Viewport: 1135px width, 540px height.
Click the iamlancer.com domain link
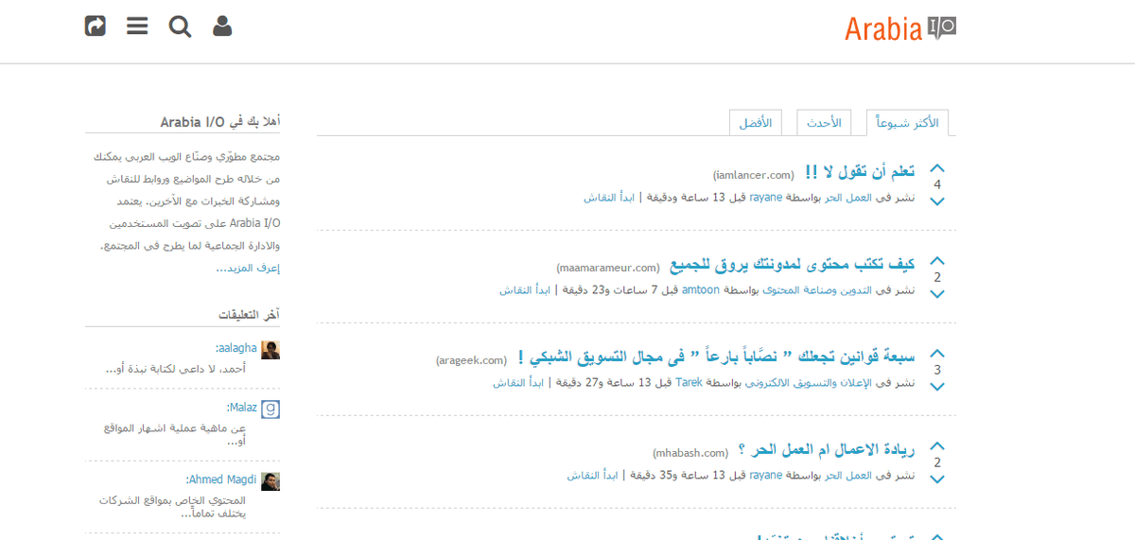tap(753, 175)
